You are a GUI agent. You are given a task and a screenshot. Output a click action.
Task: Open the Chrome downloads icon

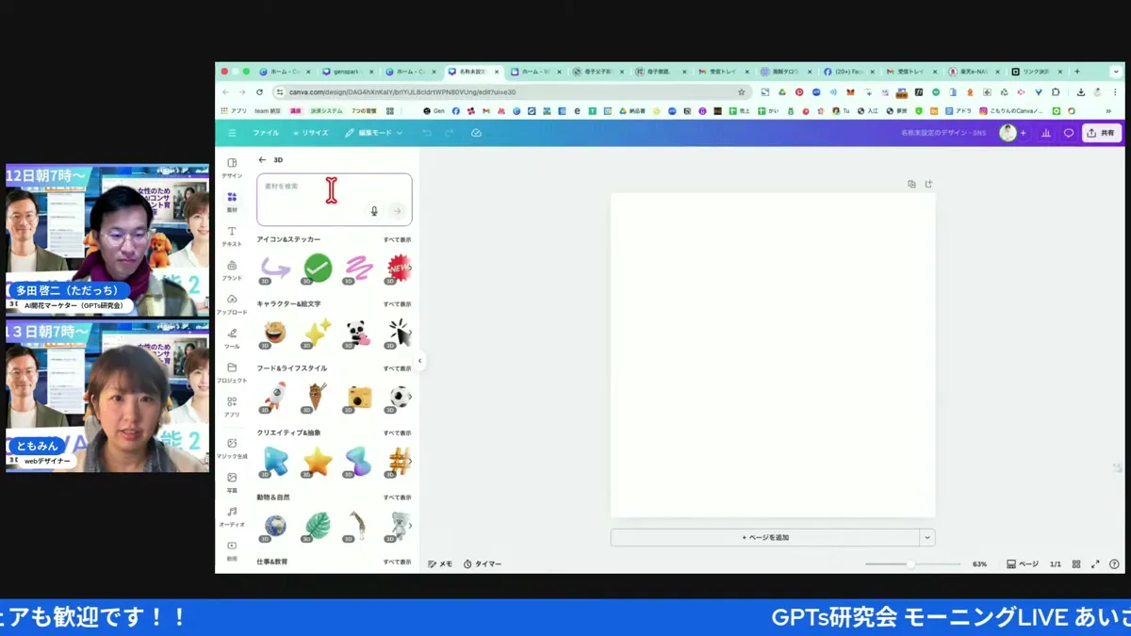pos(1081,92)
